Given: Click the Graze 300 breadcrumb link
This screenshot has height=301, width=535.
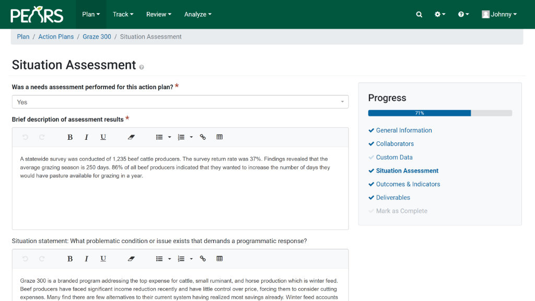Looking at the screenshot, I should [97, 37].
